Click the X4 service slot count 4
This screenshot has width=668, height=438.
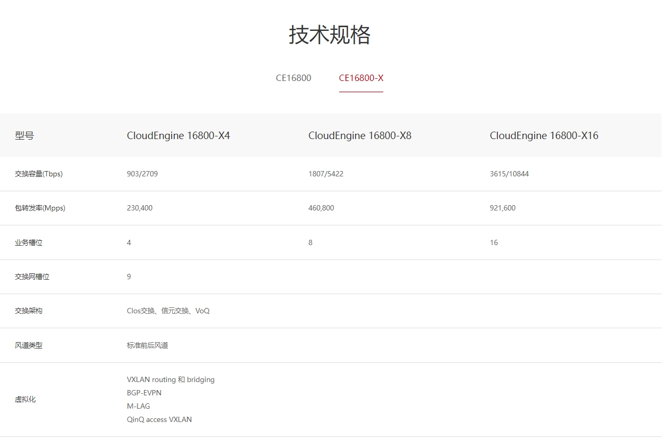tap(129, 242)
